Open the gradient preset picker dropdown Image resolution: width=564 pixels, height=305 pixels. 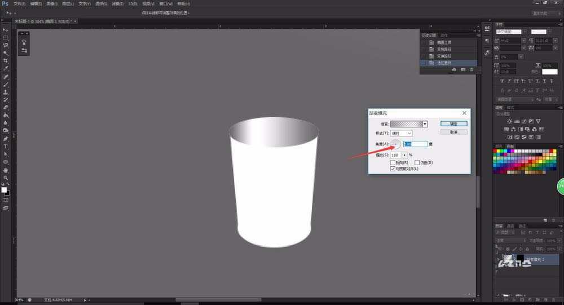(425, 123)
